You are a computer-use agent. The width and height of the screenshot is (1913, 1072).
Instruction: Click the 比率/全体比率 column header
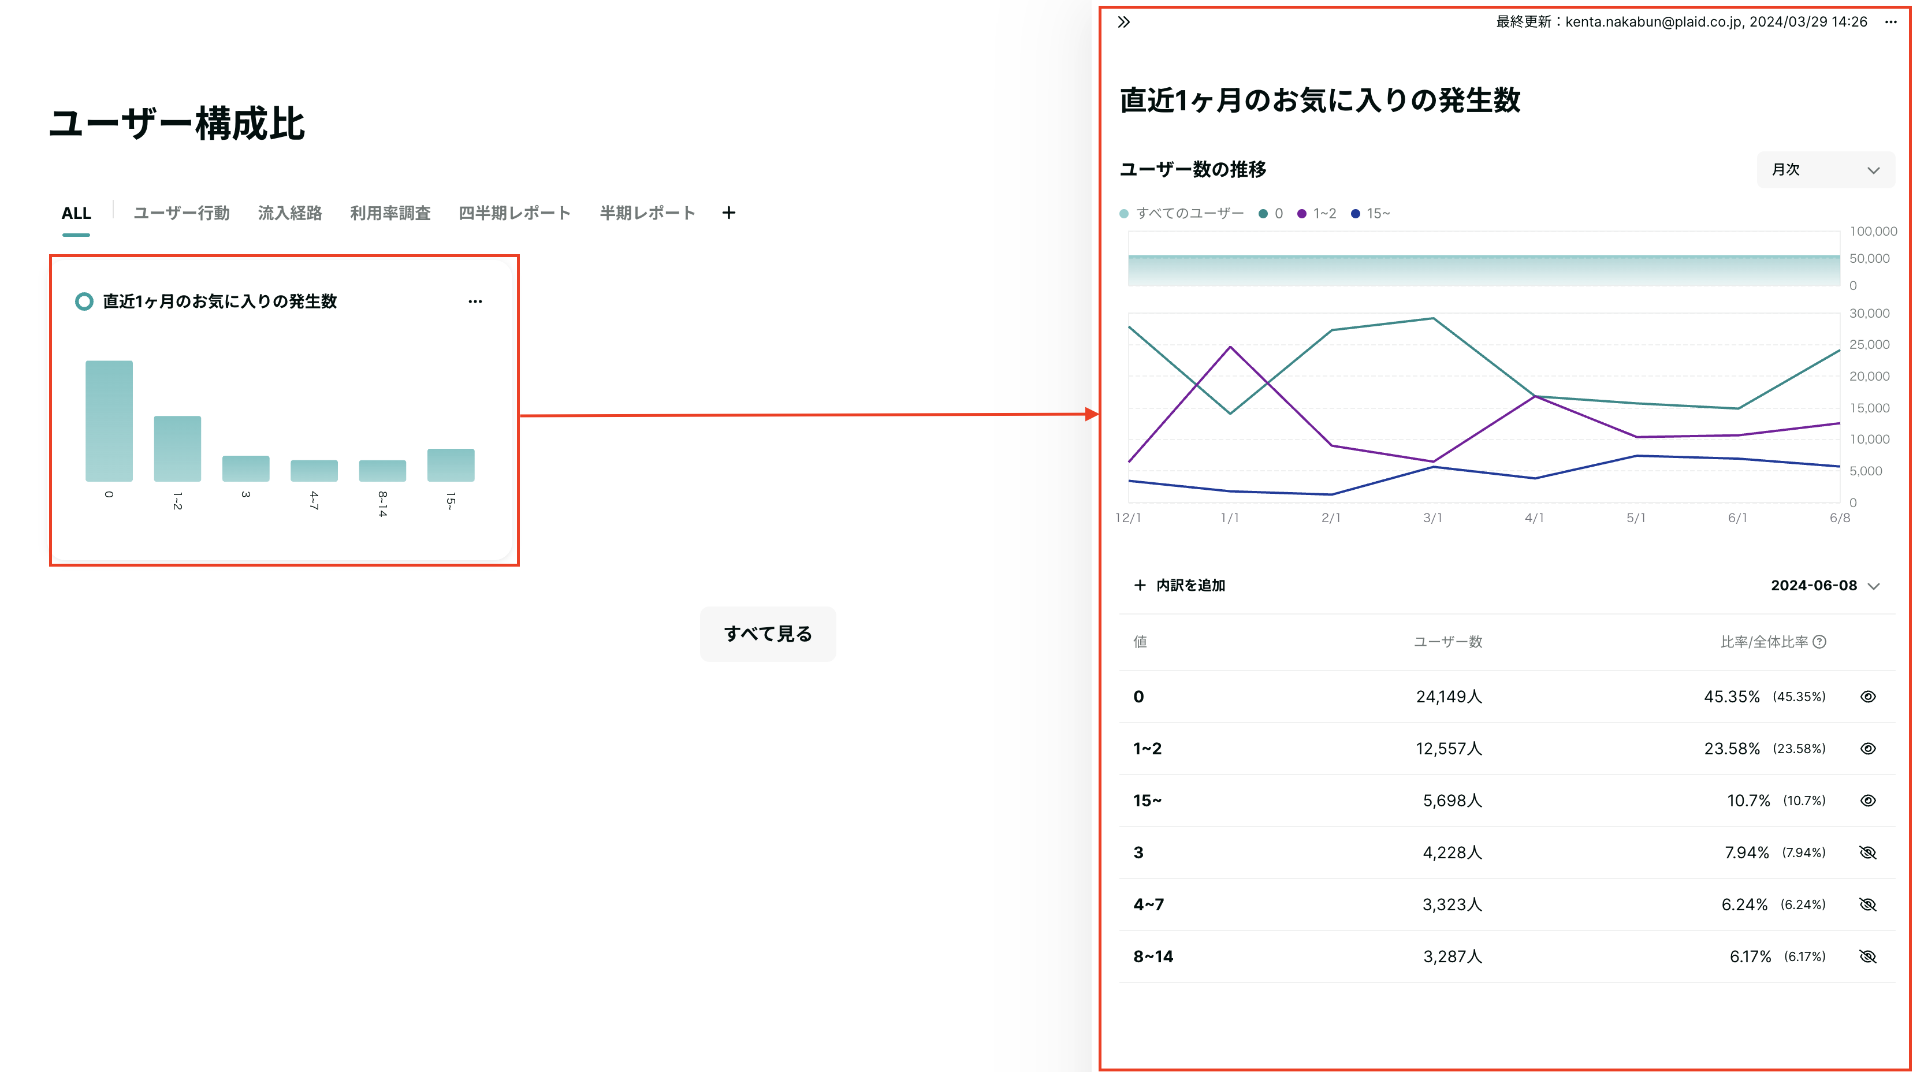[1765, 642]
